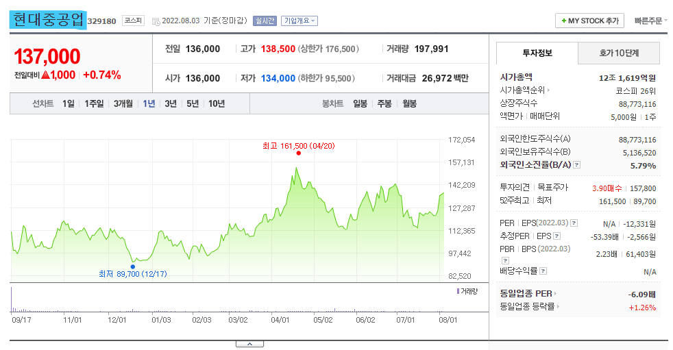Click the calendar icon beside the date
This screenshot has width=673, height=350.
[x=156, y=21]
